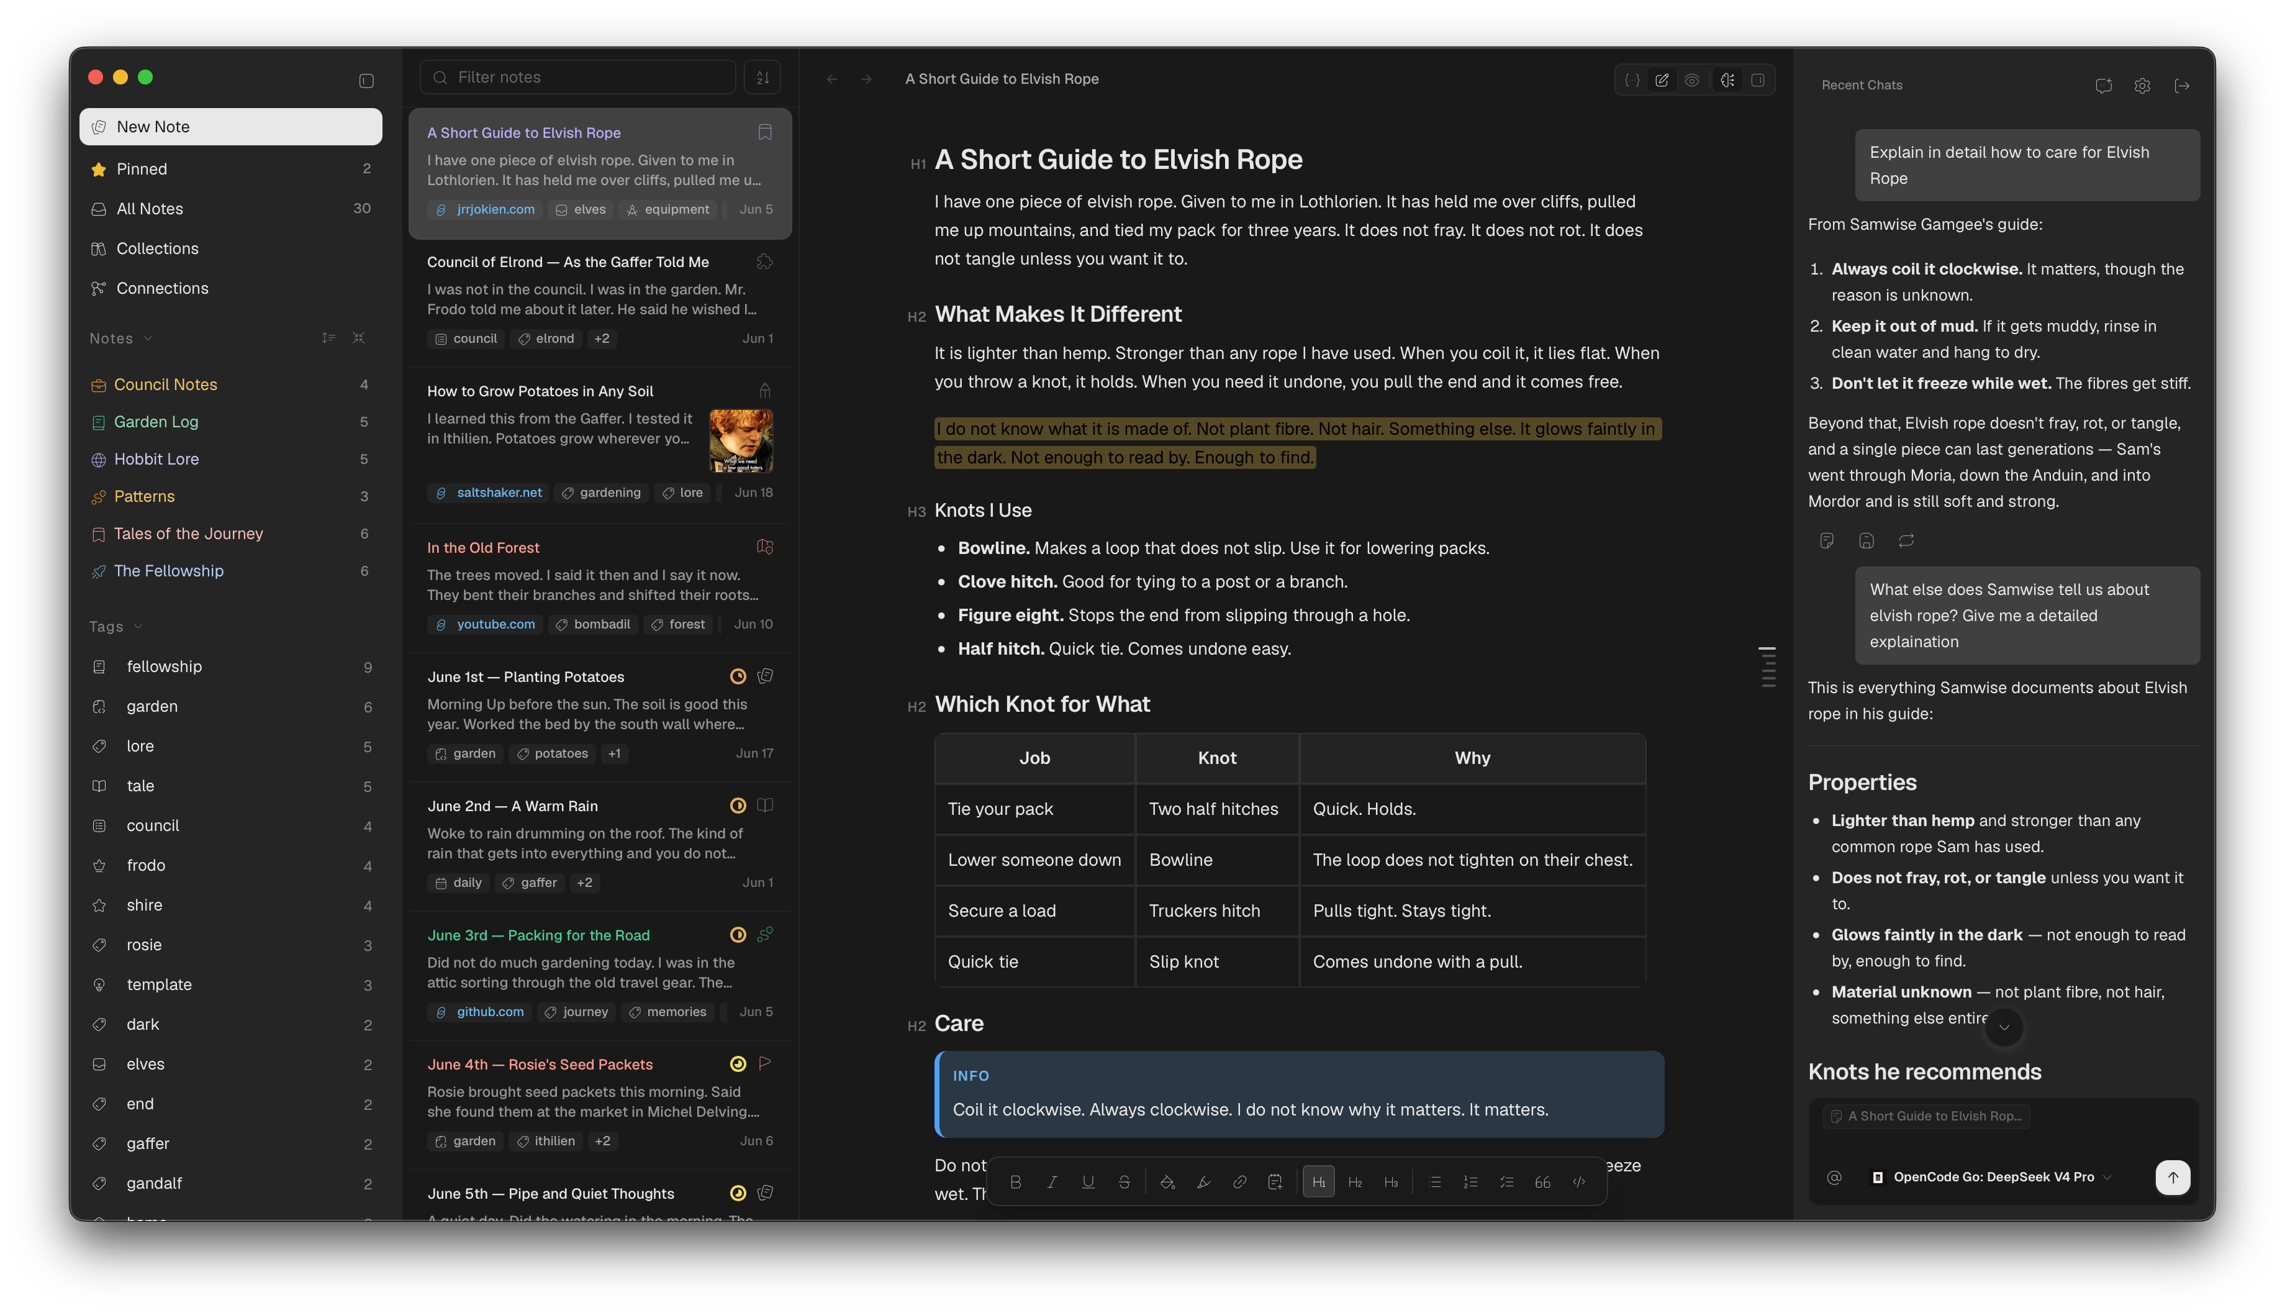Viewport: 2285px width, 1313px height.
Task: Click the potato note thumbnail image
Action: [x=741, y=441]
